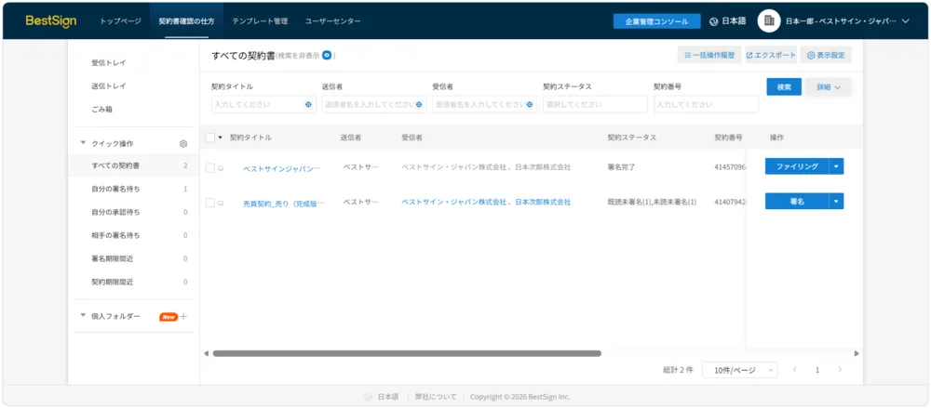Focus the 契約タイトル search input

[x=263, y=104]
